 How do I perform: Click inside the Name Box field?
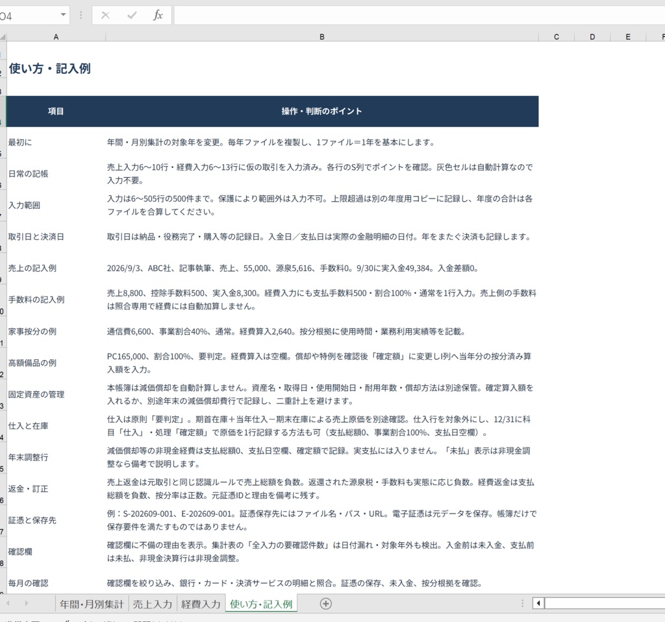tap(28, 16)
